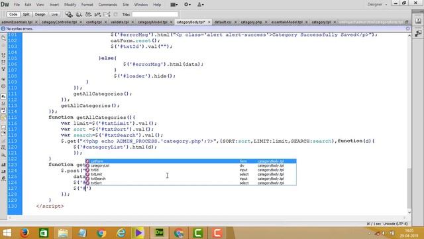Select txtSearch in code hint list
Image resolution: width=424 pixels, height=239 pixels.
pos(191,179)
